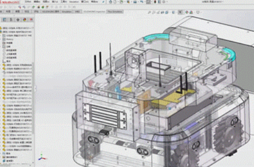Click the panel collapse handle on tree edge
This screenshot has height=167, width=254.
35,88
